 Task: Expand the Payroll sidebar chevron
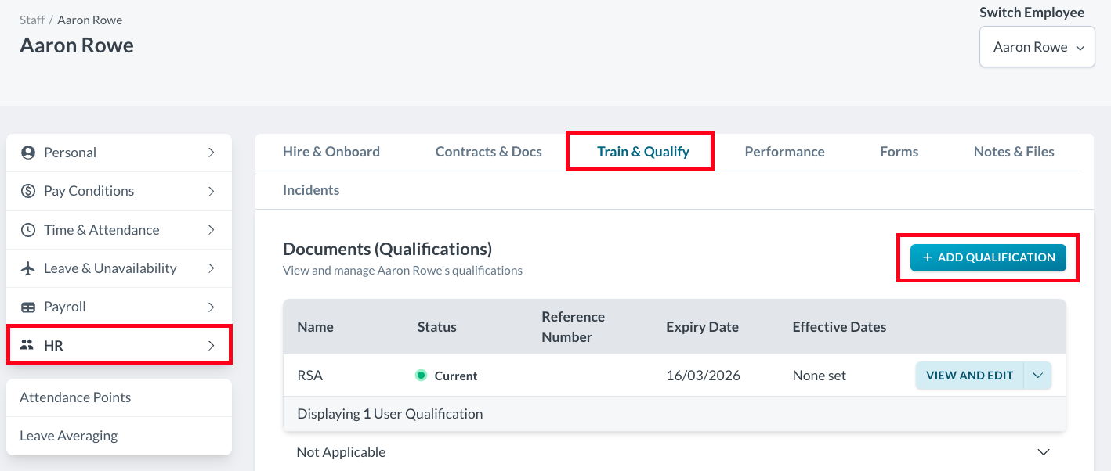tap(212, 307)
